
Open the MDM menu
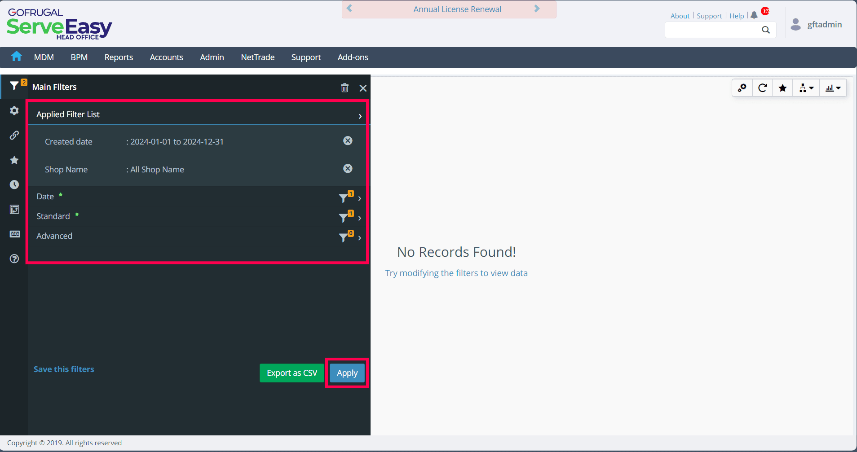pyautogui.click(x=44, y=57)
